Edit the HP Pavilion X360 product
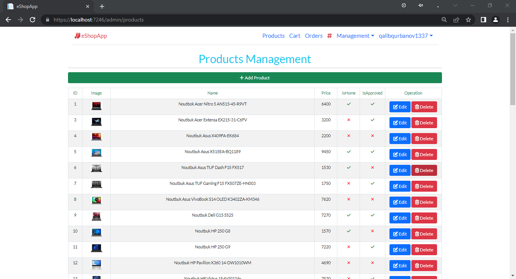The image size is (516, 279). [400, 266]
